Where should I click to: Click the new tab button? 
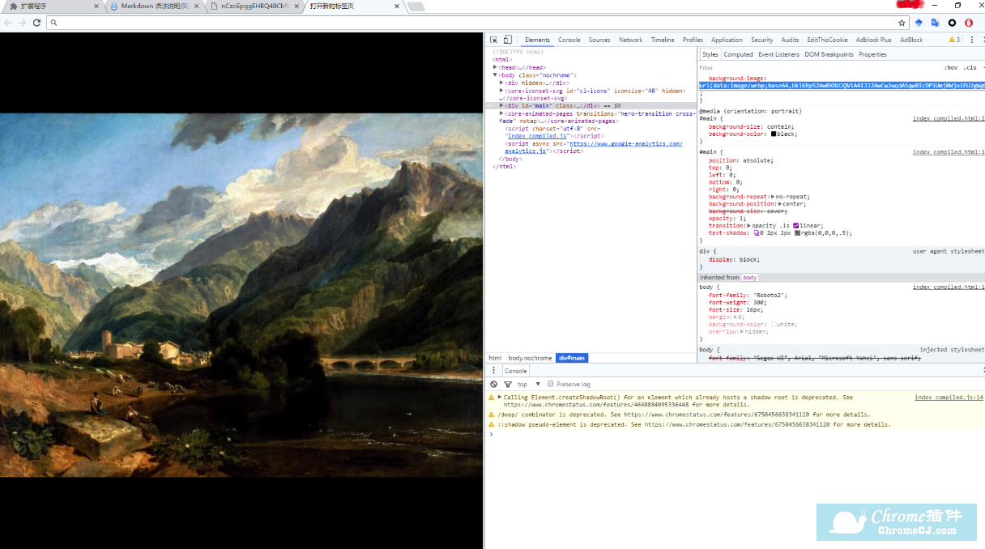tap(416, 6)
